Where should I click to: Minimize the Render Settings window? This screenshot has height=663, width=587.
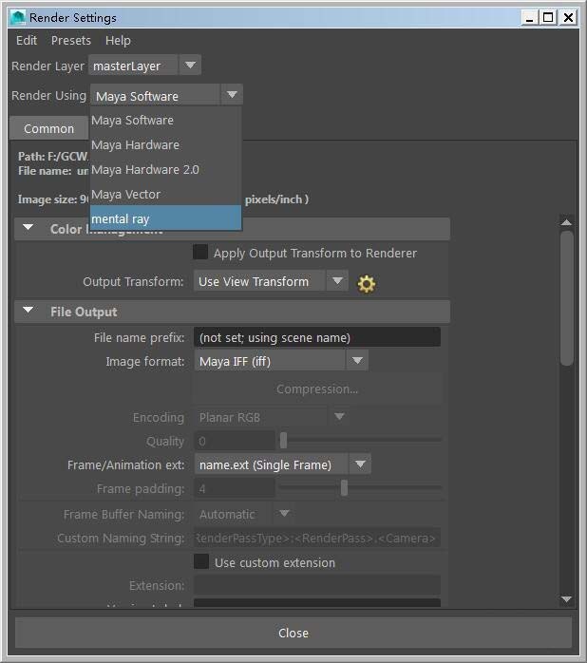(529, 17)
